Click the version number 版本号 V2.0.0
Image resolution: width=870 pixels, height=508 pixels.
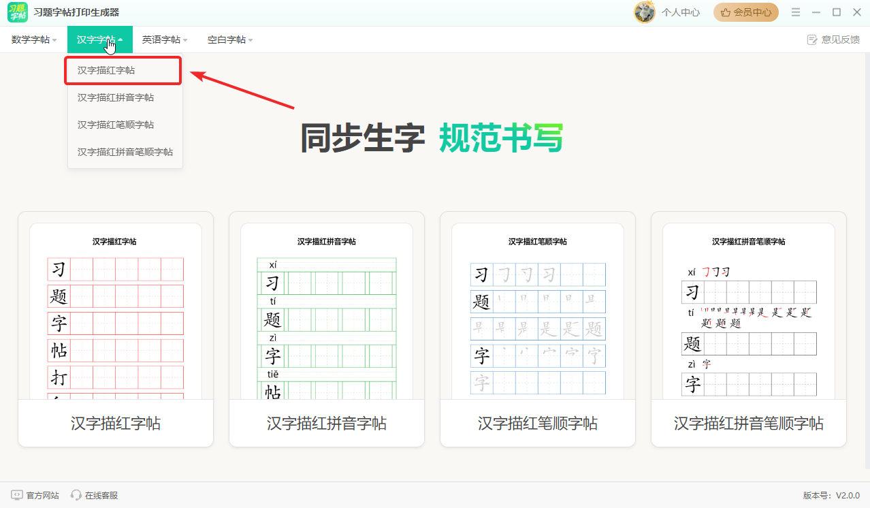click(x=831, y=495)
